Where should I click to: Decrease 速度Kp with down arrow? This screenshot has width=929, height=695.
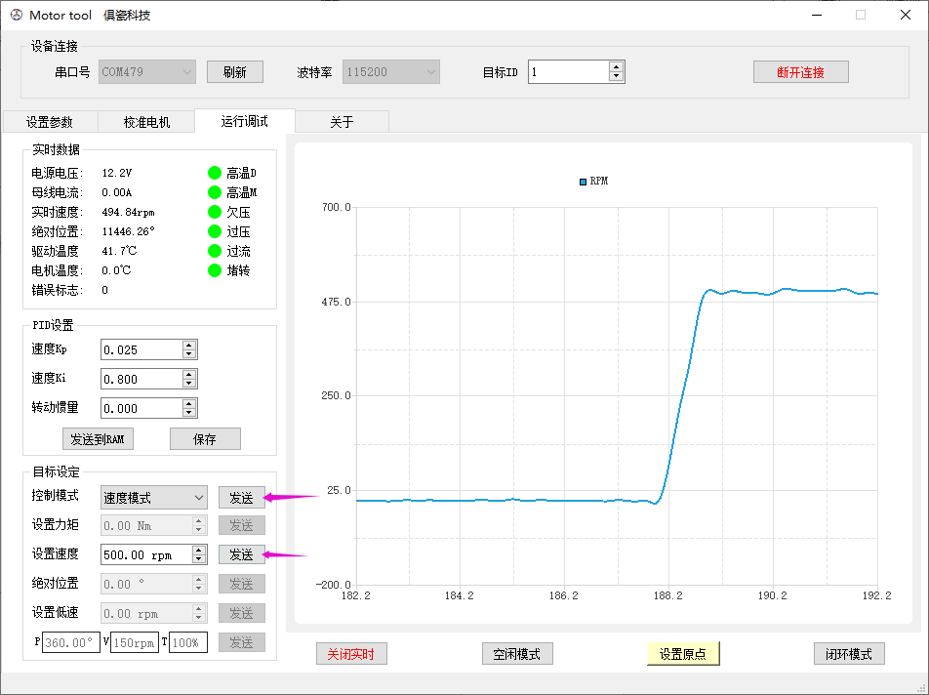[x=189, y=354]
